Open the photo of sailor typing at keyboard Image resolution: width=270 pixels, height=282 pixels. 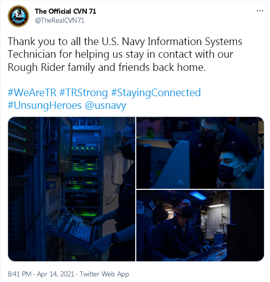200,225
